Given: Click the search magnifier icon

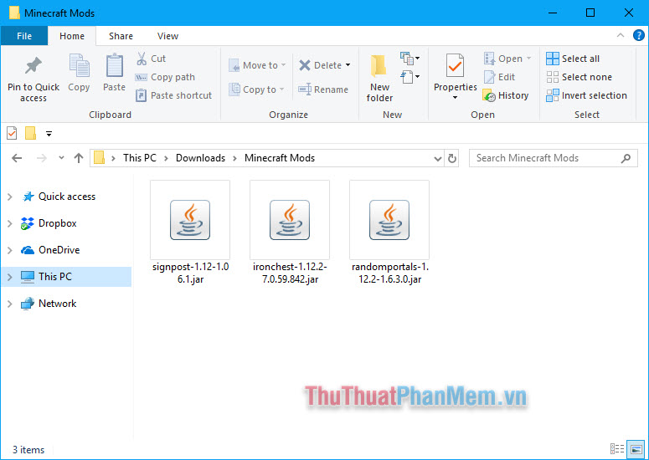Looking at the screenshot, I should (626, 158).
